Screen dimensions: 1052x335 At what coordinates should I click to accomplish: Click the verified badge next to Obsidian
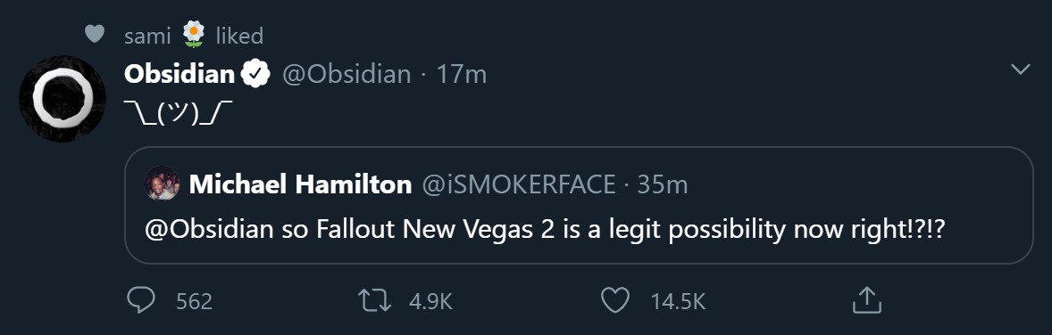255,74
